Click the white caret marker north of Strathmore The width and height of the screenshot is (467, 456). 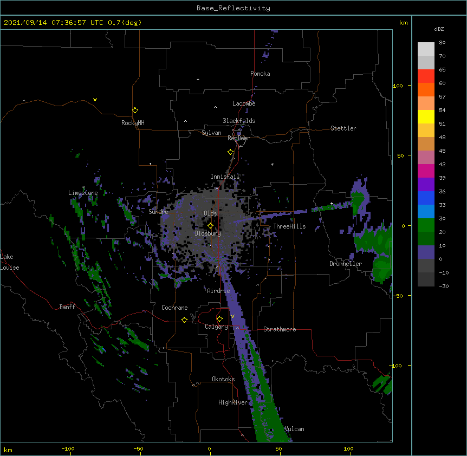point(258,285)
